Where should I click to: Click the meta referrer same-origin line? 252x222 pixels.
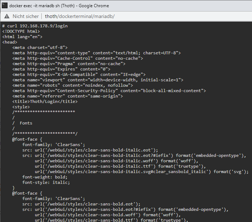(68, 96)
